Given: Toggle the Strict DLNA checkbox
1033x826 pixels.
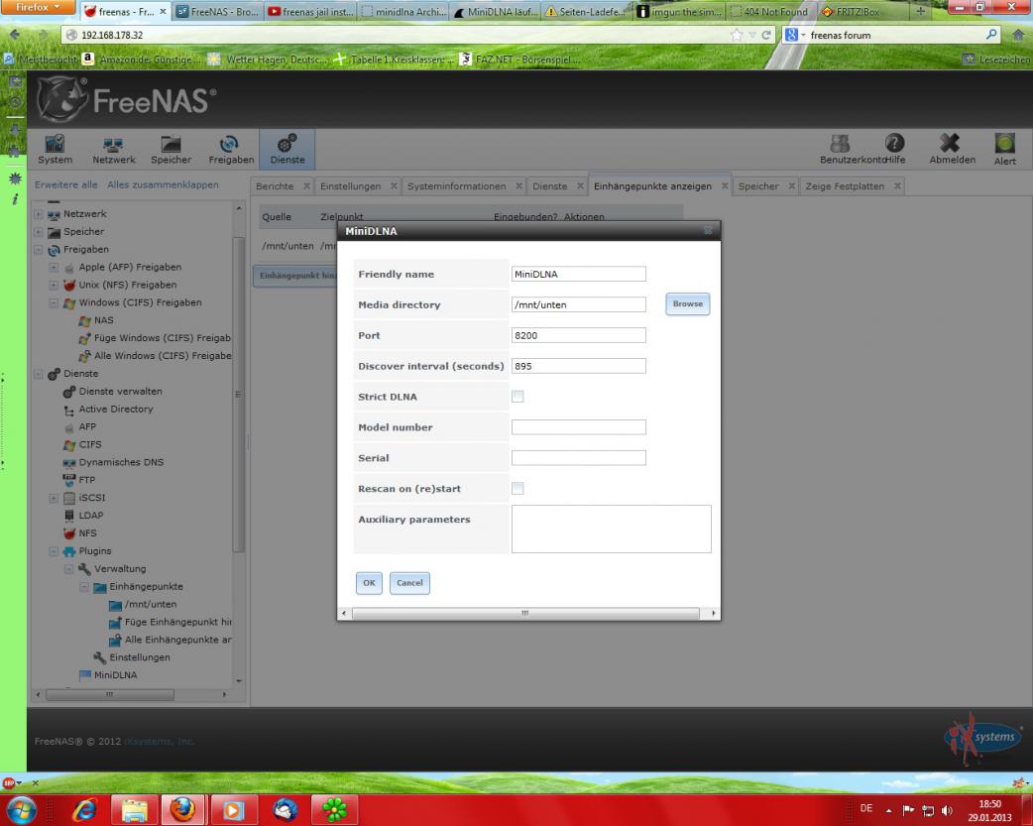Looking at the screenshot, I should (517, 397).
